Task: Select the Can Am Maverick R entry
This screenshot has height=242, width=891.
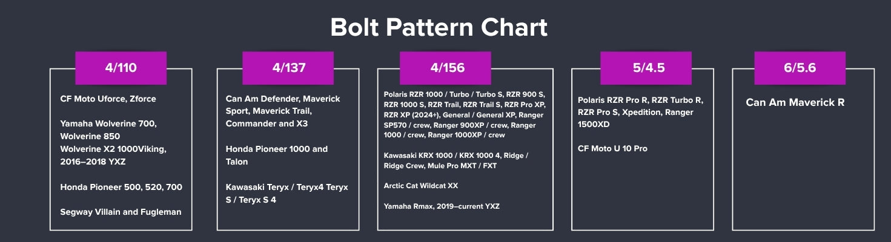Action: 795,102
